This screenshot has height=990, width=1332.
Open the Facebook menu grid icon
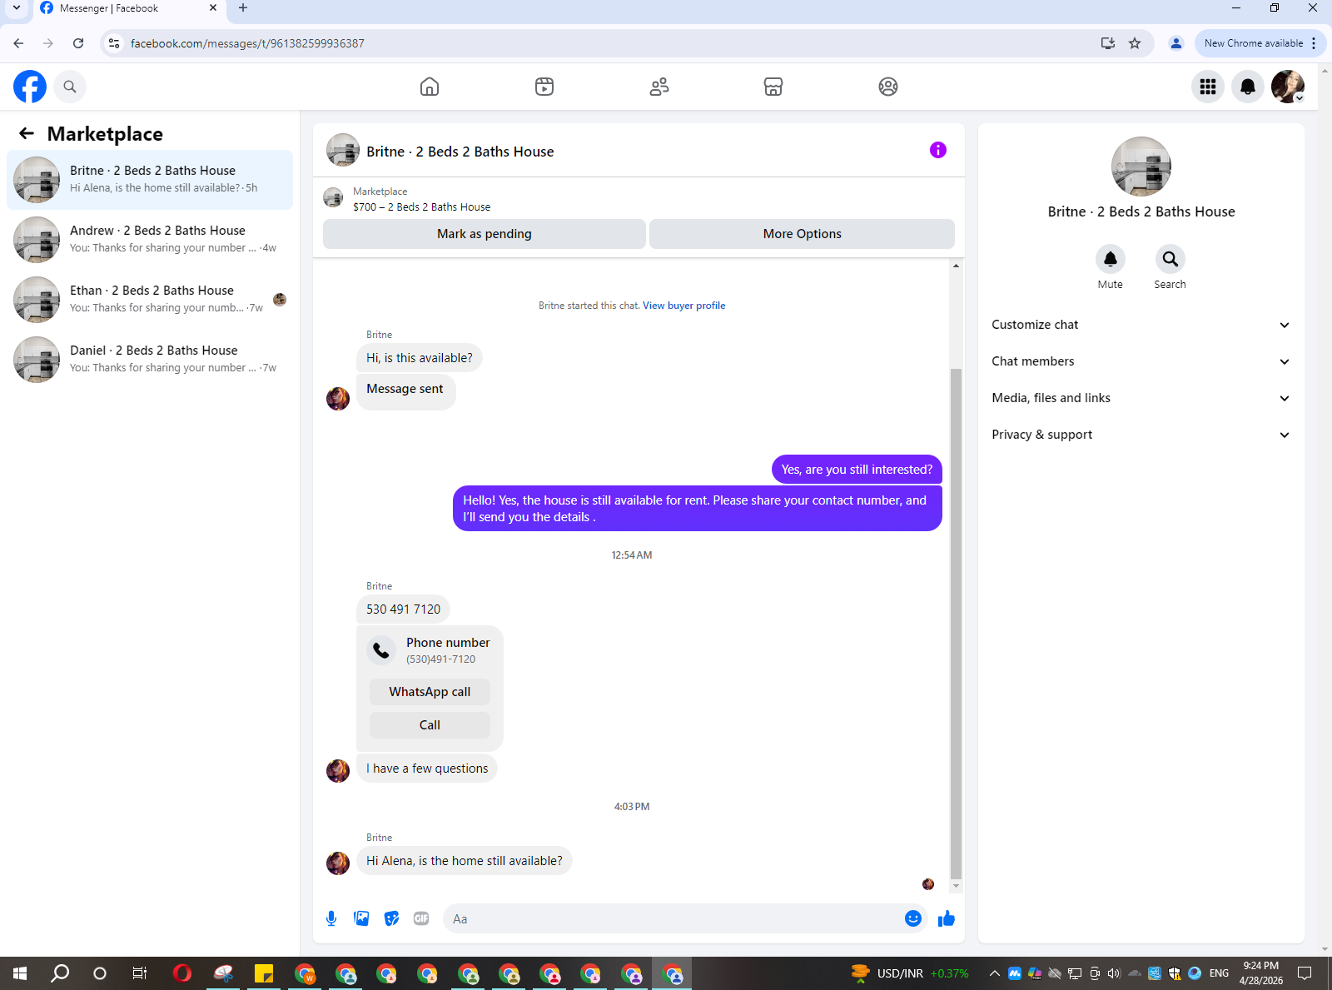click(x=1208, y=87)
